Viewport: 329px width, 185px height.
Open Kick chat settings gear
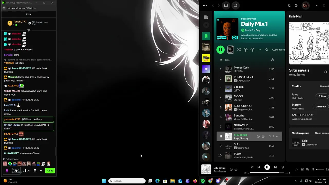[x=41, y=171]
